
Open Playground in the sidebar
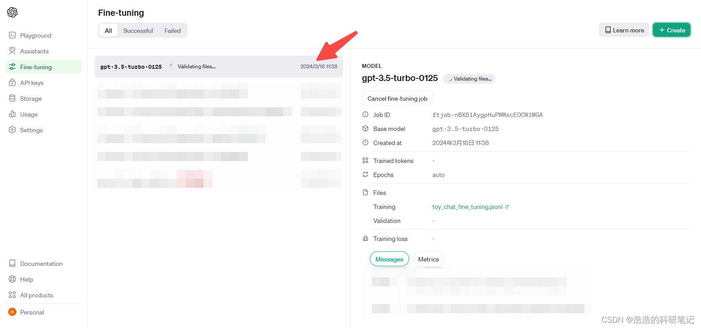[43, 35]
